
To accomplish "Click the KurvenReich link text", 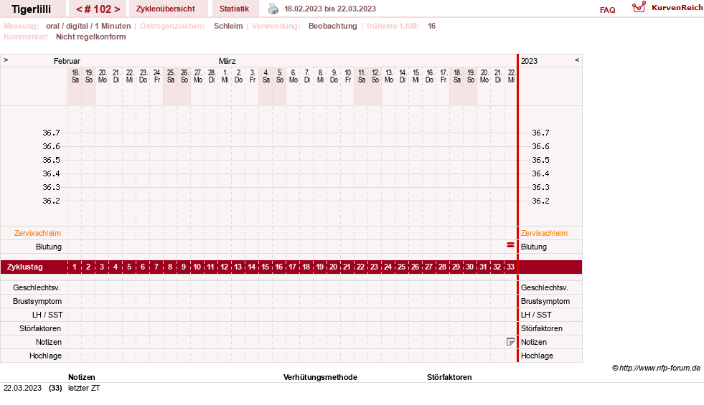I will click(677, 8).
